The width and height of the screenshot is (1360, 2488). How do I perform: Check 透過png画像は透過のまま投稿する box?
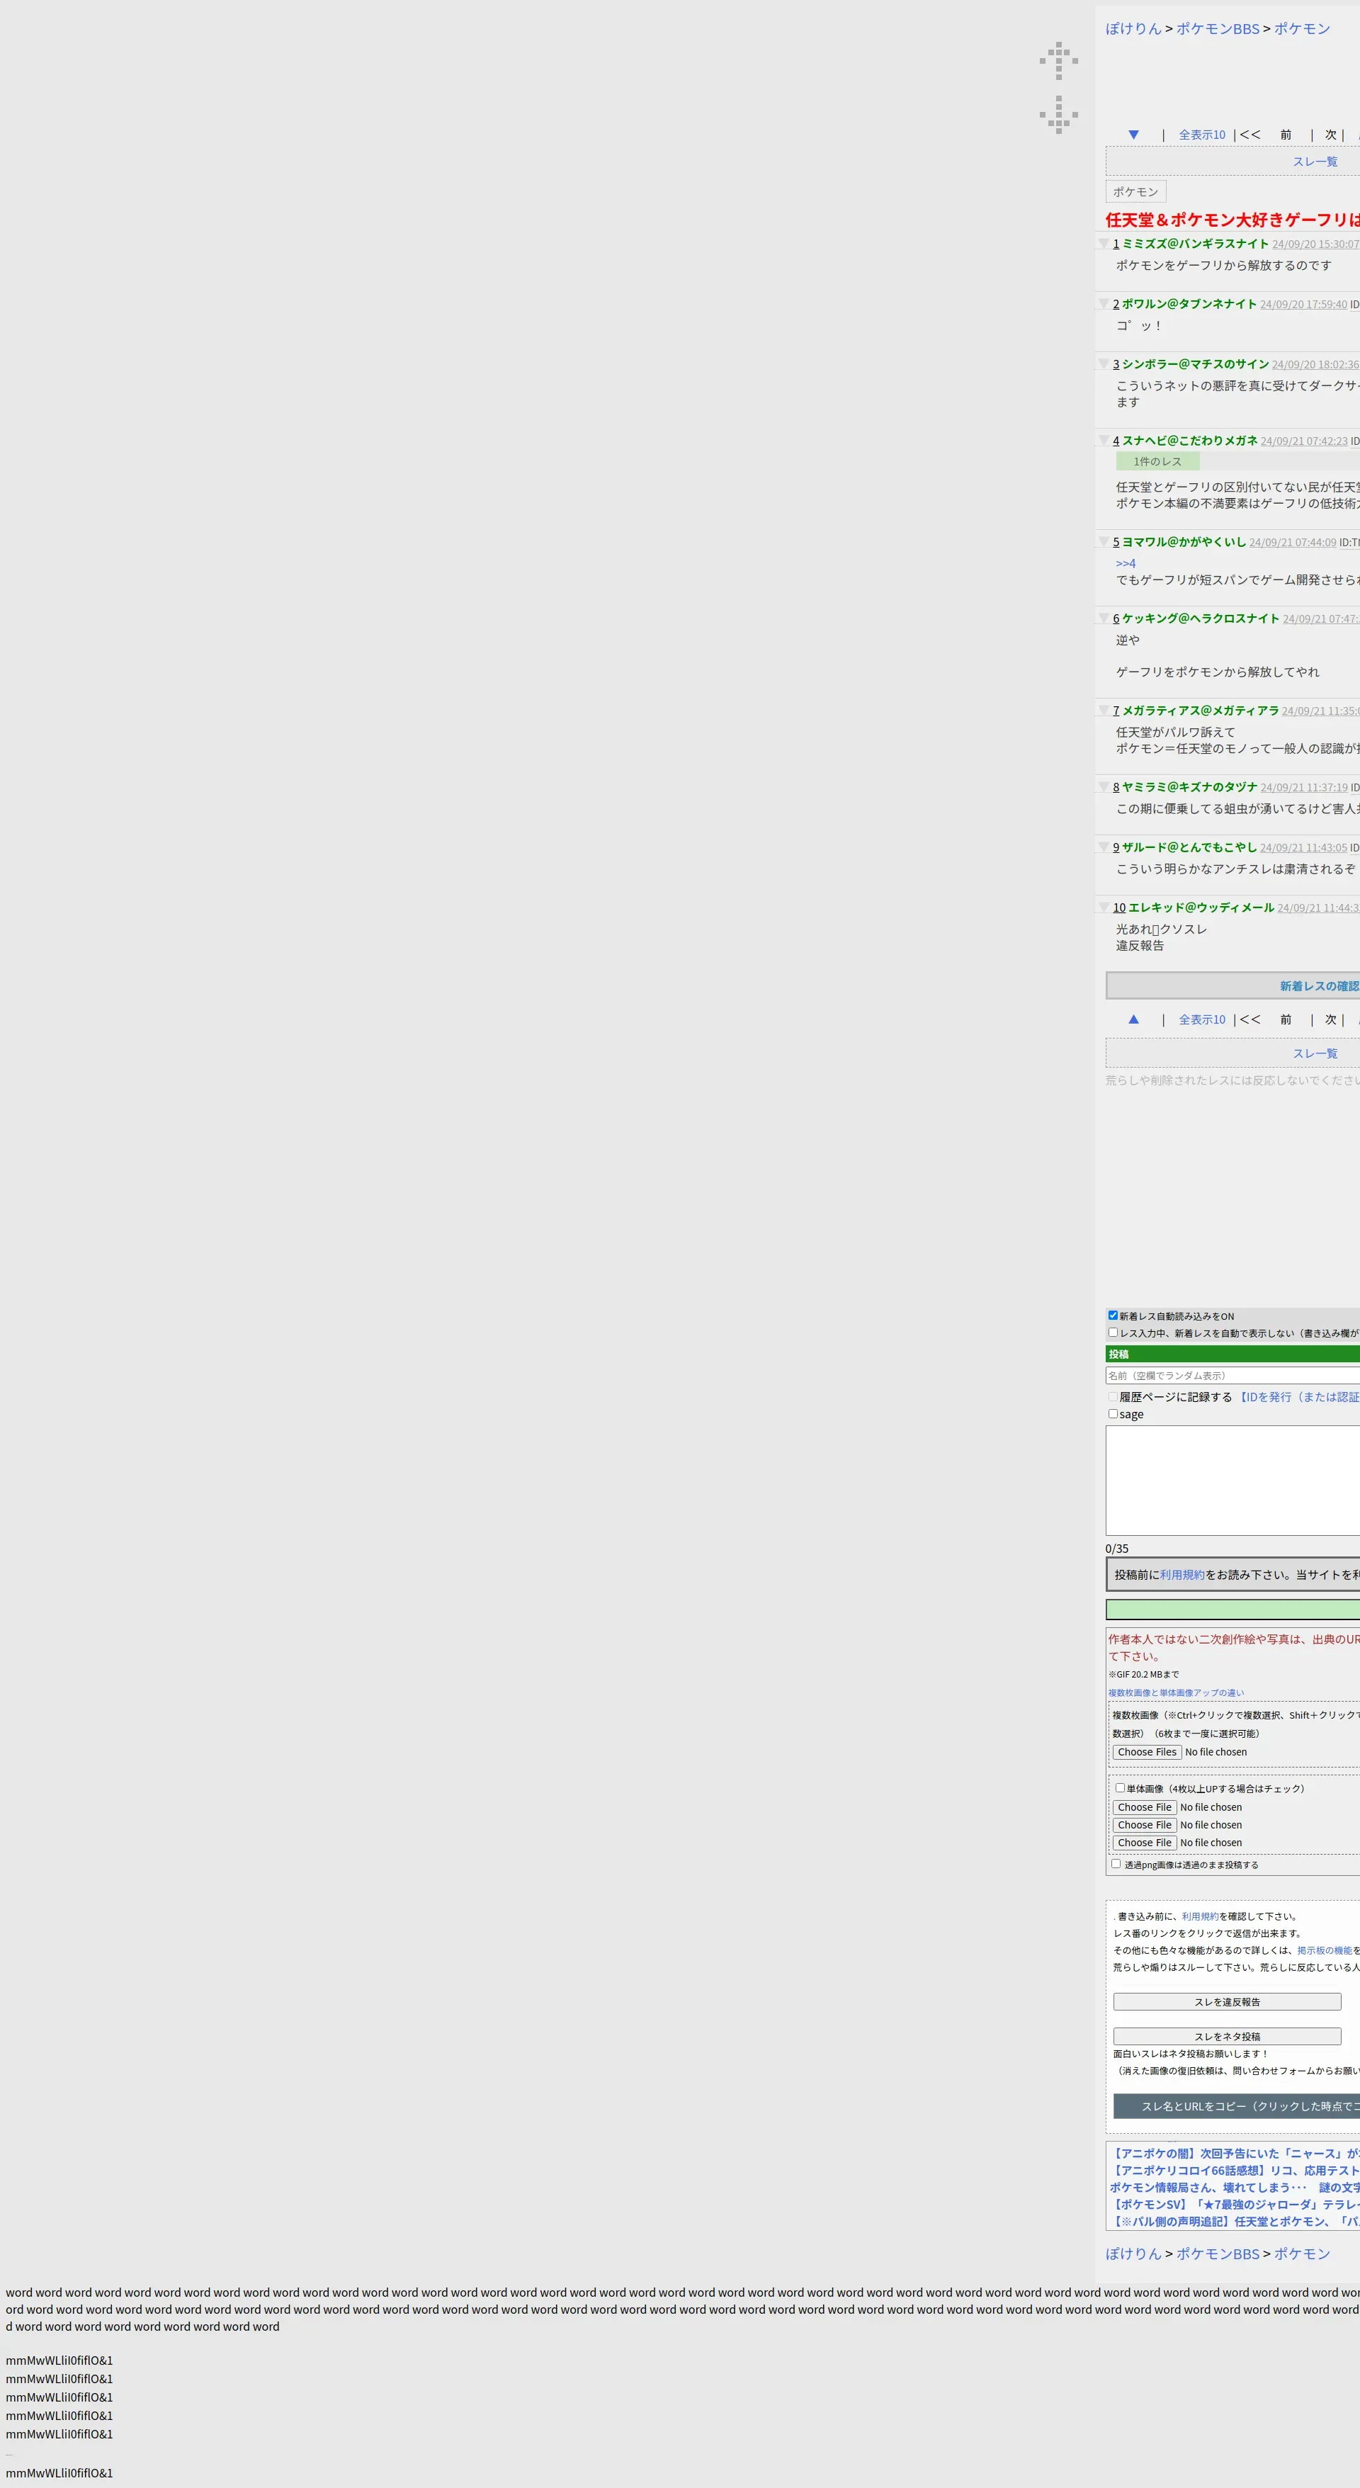pos(1116,1864)
